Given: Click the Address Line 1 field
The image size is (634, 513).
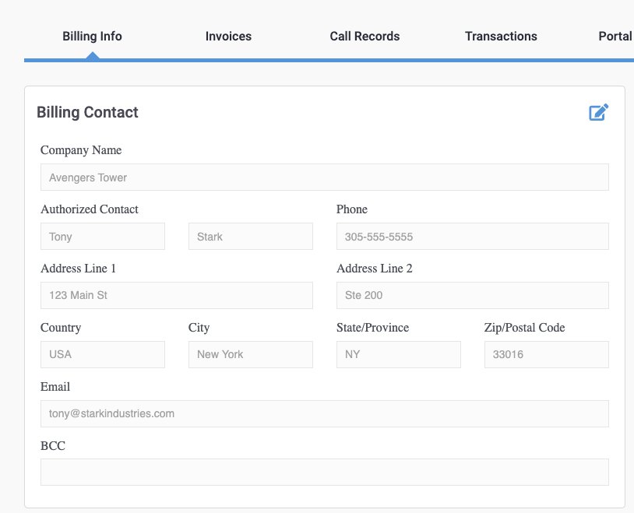Looking at the screenshot, I should click(x=177, y=295).
